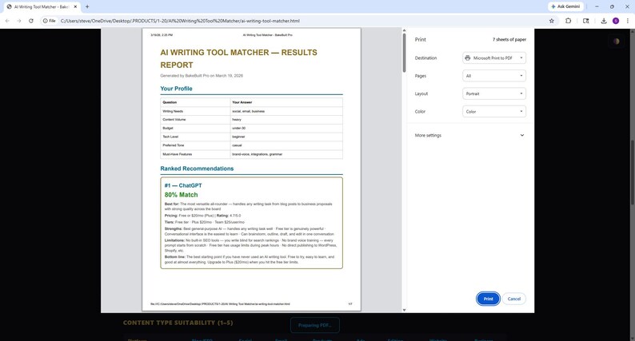
Task: Open the Layout dropdown set to Portrait
Action: (x=494, y=93)
